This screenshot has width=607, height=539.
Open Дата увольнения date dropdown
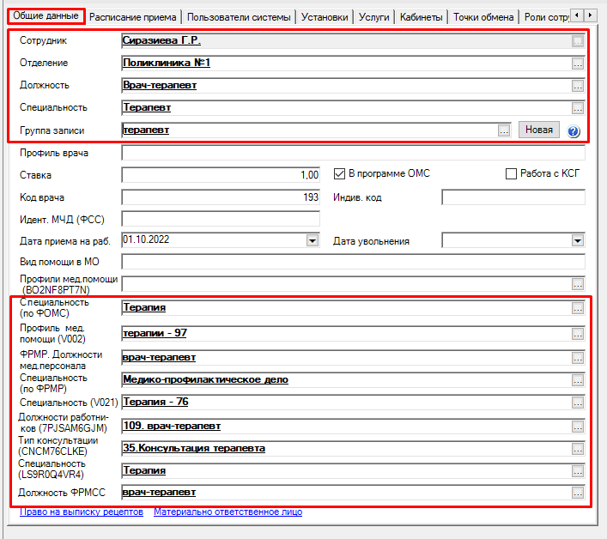[x=578, y=240]
